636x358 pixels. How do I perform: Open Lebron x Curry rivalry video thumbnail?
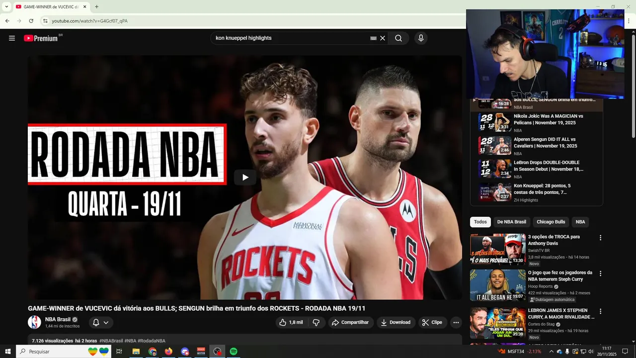tap(498, 323)
